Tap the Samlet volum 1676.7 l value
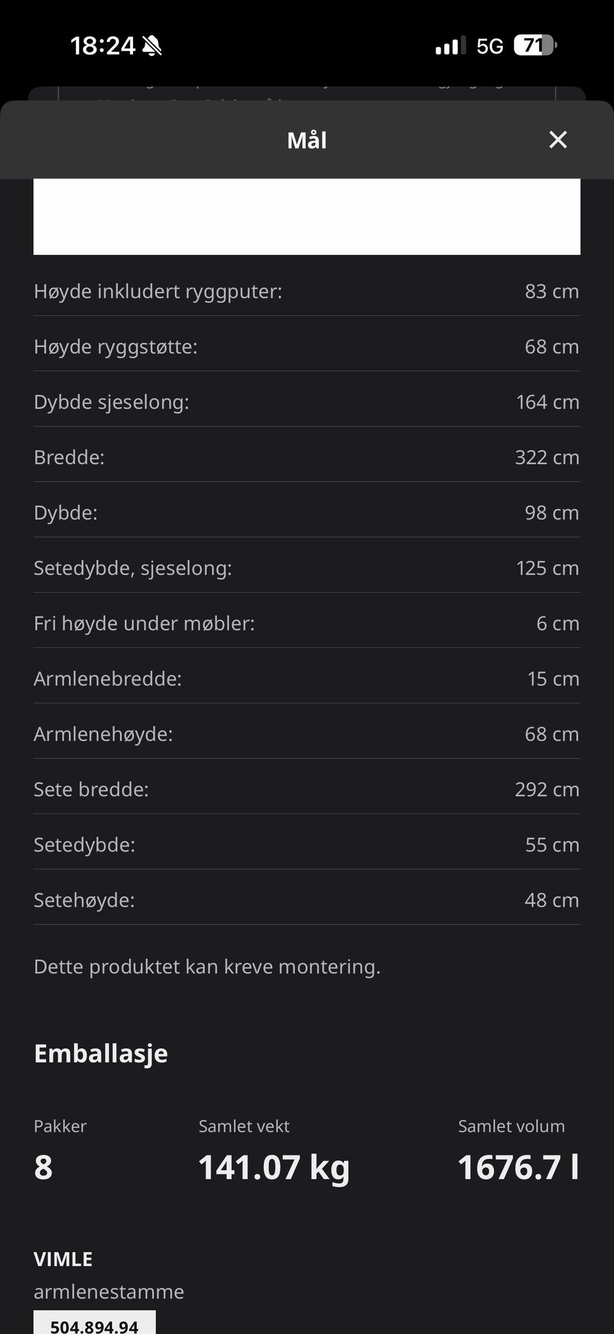Image resolution: width=614 pixels, height=1334 pixels. pyautogui.click(x=519, y=1167)
